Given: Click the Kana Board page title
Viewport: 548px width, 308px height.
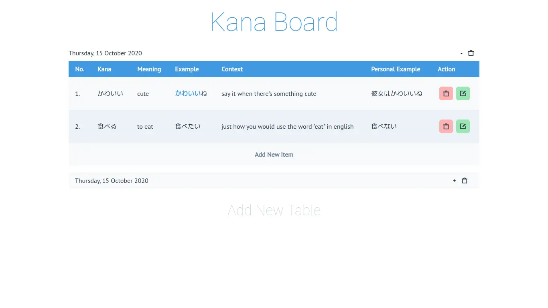Looking at the screenshot, I should click(x=274, y=22).
